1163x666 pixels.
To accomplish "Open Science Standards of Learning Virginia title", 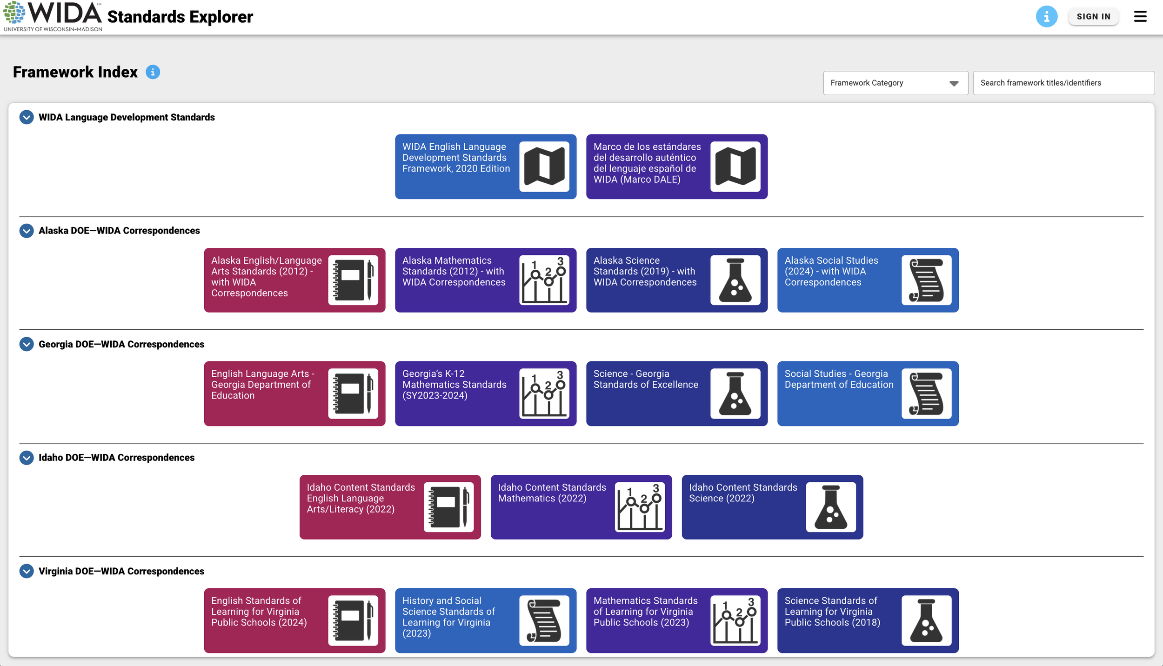I will click(832, 612).
